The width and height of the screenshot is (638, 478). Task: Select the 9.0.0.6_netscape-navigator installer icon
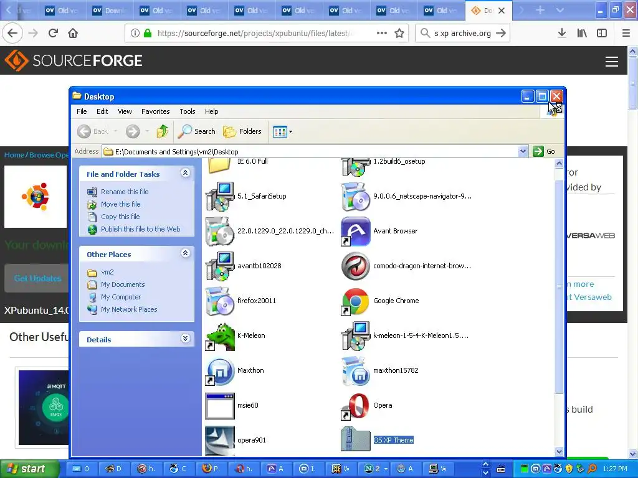point(355,196)
